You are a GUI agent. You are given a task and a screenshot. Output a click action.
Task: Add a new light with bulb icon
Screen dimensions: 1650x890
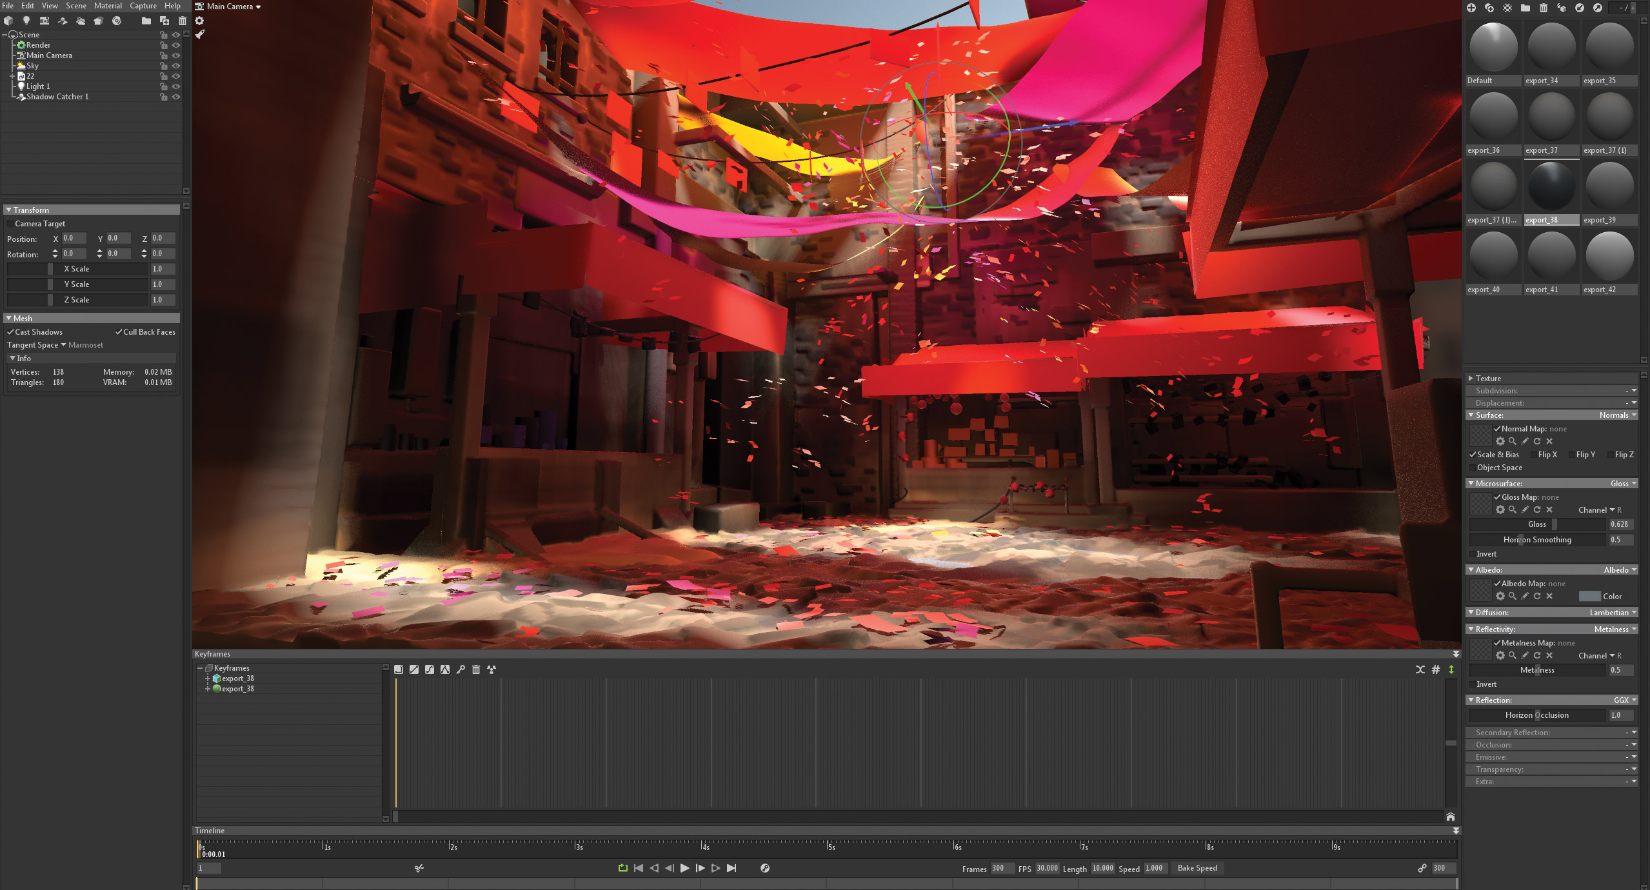[x=26, y=21]
